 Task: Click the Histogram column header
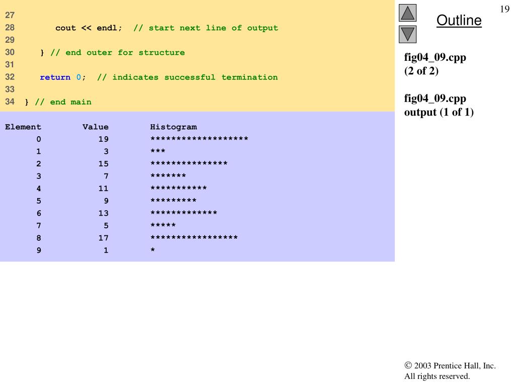[x=174, y=127]
